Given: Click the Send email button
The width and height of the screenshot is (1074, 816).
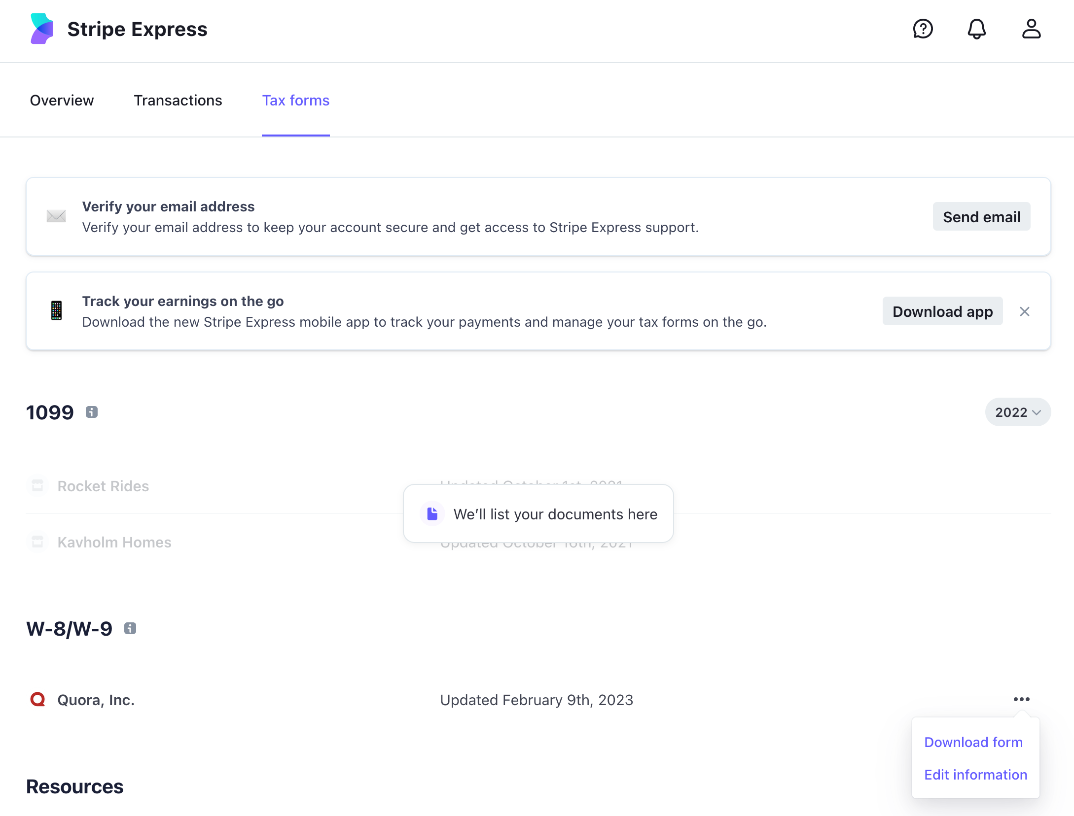Looking at the screenshot, I should coord(981,217).
